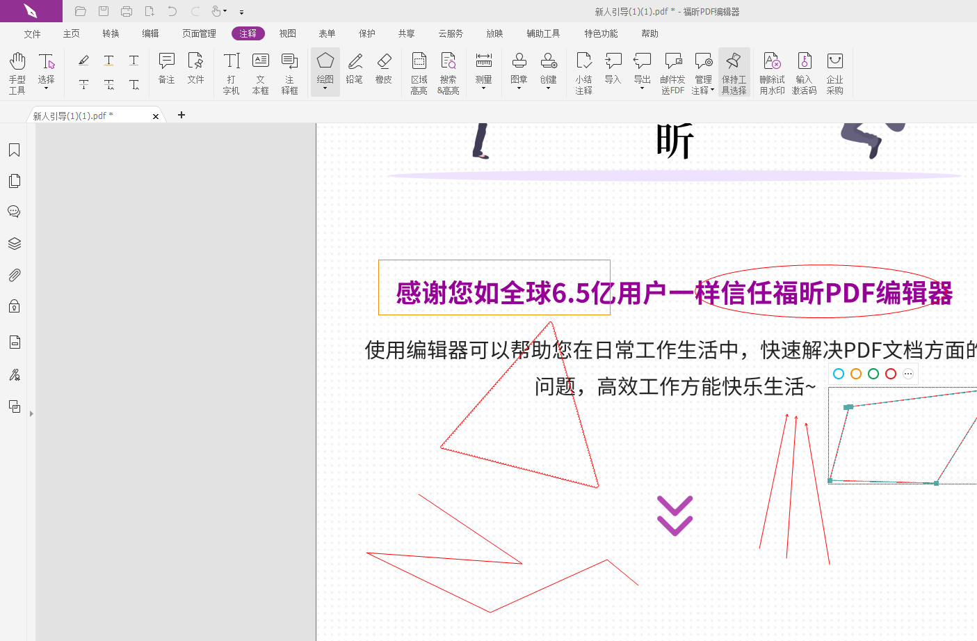Screen dimensions: 977x641
Task: Switch to the Convert (转换) tab
Action: [111, 33]
